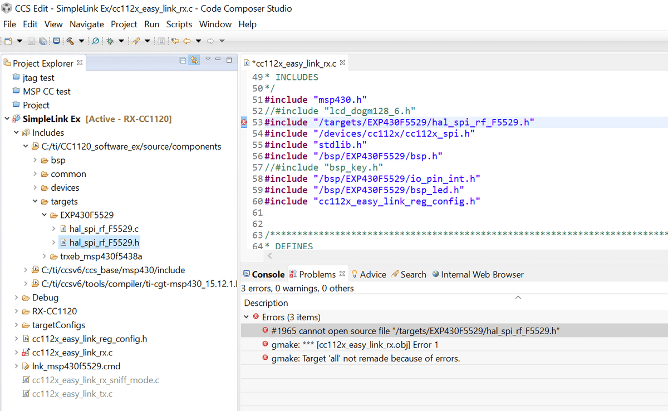Click the Last Edit Location icon
Image resolution: width=668 pixels, height=411 pixels.
(x=175, y=41)
